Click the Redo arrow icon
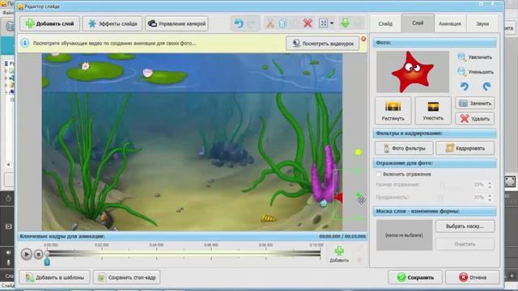This screenshot has width=518, height=291. tap(252, 23)
